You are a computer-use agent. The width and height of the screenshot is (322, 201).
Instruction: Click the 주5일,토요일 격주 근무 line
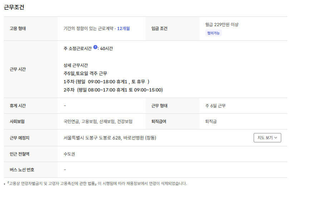pyautogui.click(x=85, y=73)
